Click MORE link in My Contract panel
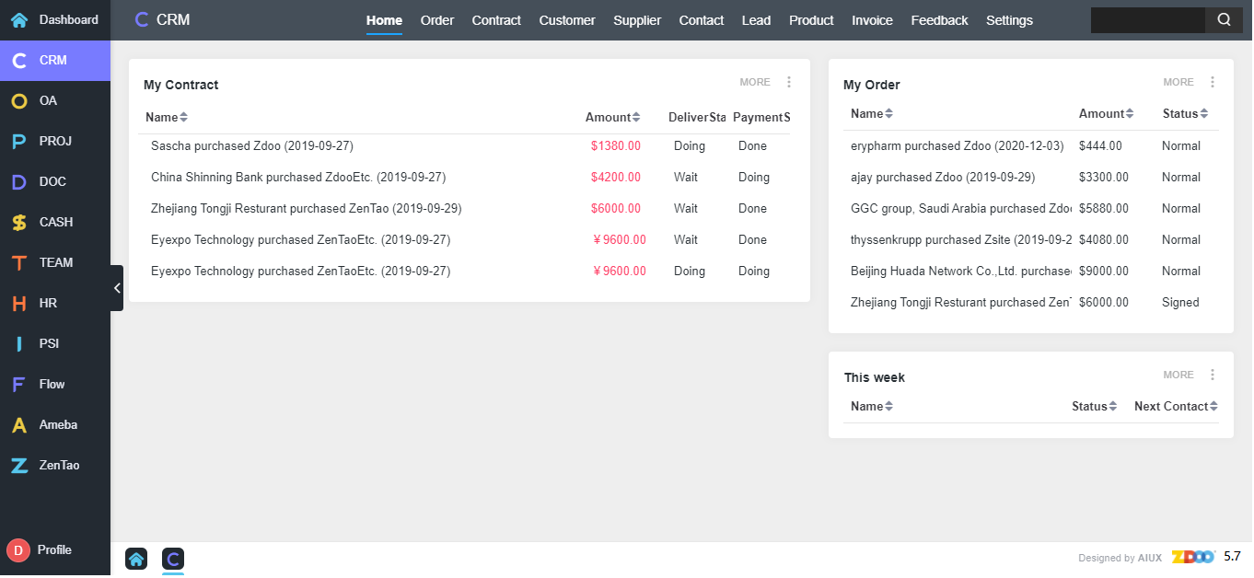Screen dimensions: 1254x578 (754, 82)
